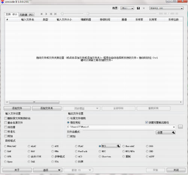Click the add folder button

(47, 108)
